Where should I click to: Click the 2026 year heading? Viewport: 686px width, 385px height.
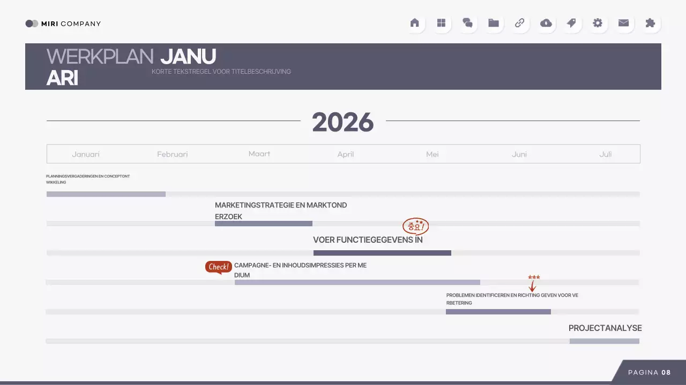342,122
